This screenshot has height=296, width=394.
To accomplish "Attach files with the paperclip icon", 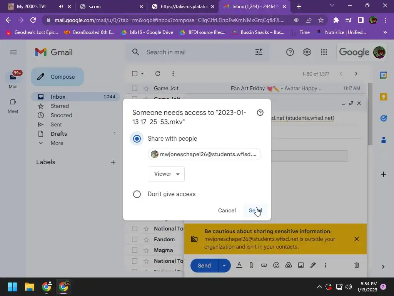I will [251, 265].
